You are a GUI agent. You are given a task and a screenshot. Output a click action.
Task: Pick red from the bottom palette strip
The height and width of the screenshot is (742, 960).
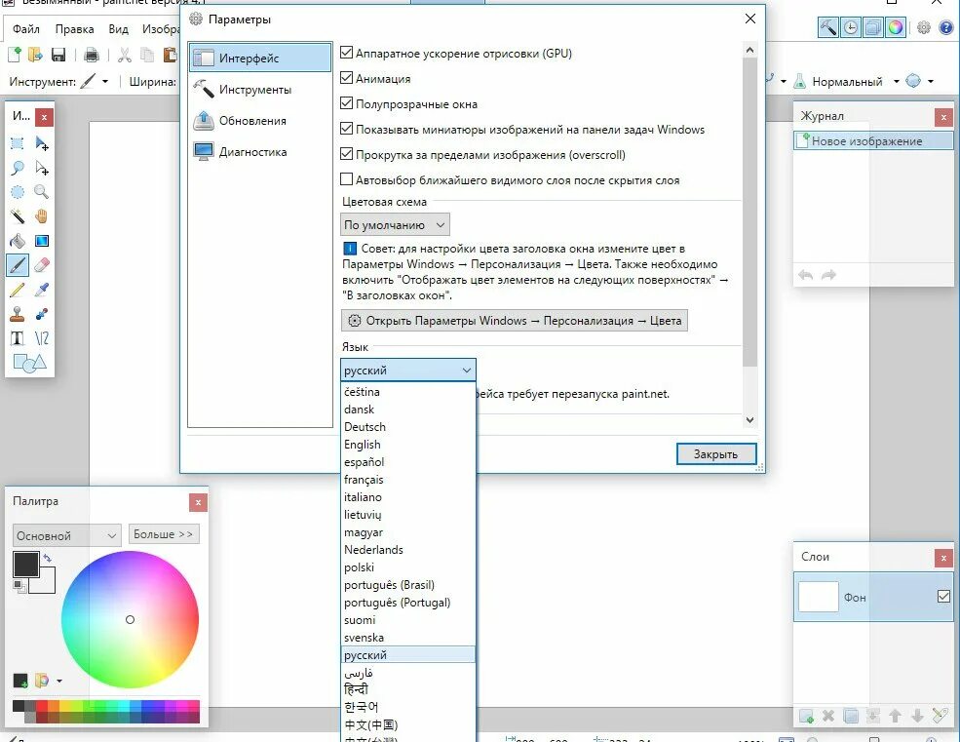pos(42,706)
